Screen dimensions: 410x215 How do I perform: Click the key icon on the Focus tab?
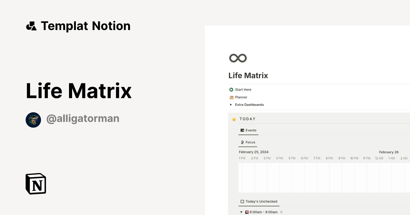242,142
